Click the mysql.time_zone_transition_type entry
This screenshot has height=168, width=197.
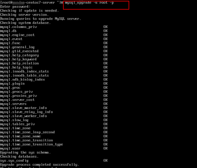(32, 144)
